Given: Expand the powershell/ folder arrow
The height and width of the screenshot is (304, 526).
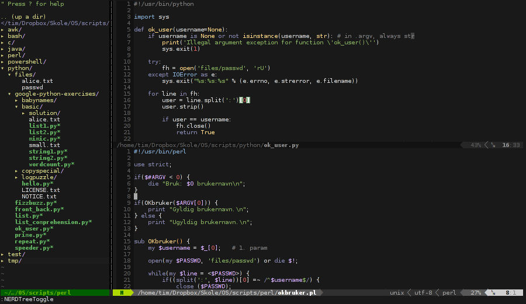Looking at the screenshot, I should [x=2, y=62].
